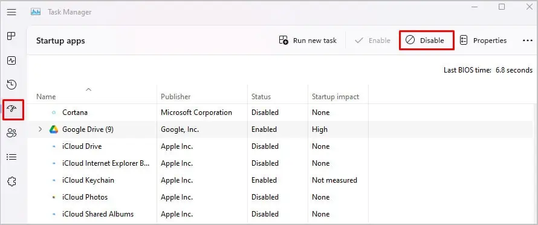Click the iCloud Photos row icon
This screenshot has height=225, width=538.
54,197
